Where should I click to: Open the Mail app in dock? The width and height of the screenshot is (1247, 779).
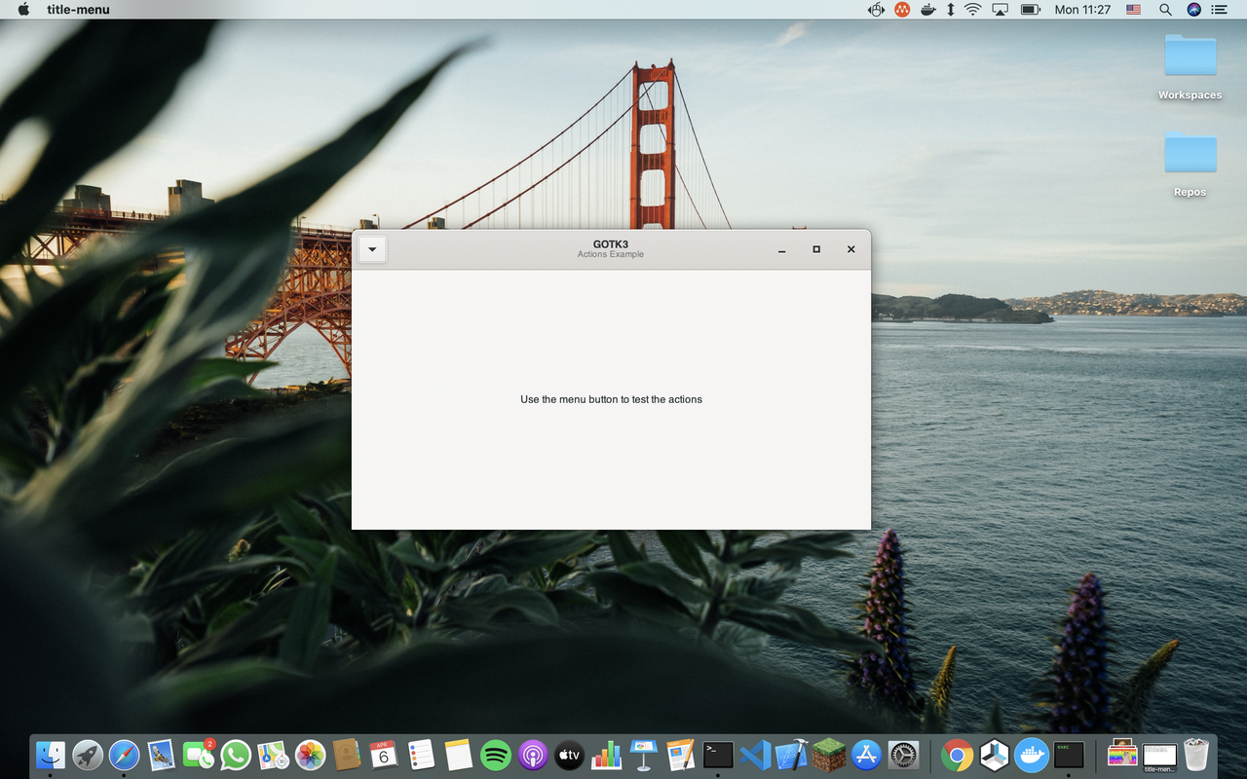click(162, 755)
